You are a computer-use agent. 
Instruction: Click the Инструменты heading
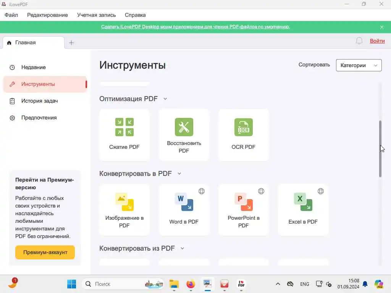(132, 65)
